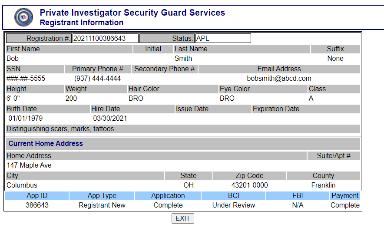Click the email address bobsmith@abcd.com
This screenshot has width=384, height=231.
coord(279,79)
